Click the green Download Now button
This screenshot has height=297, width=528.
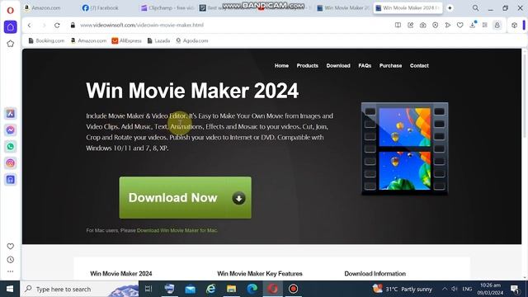pyautogui.click(x=185, y=198)
